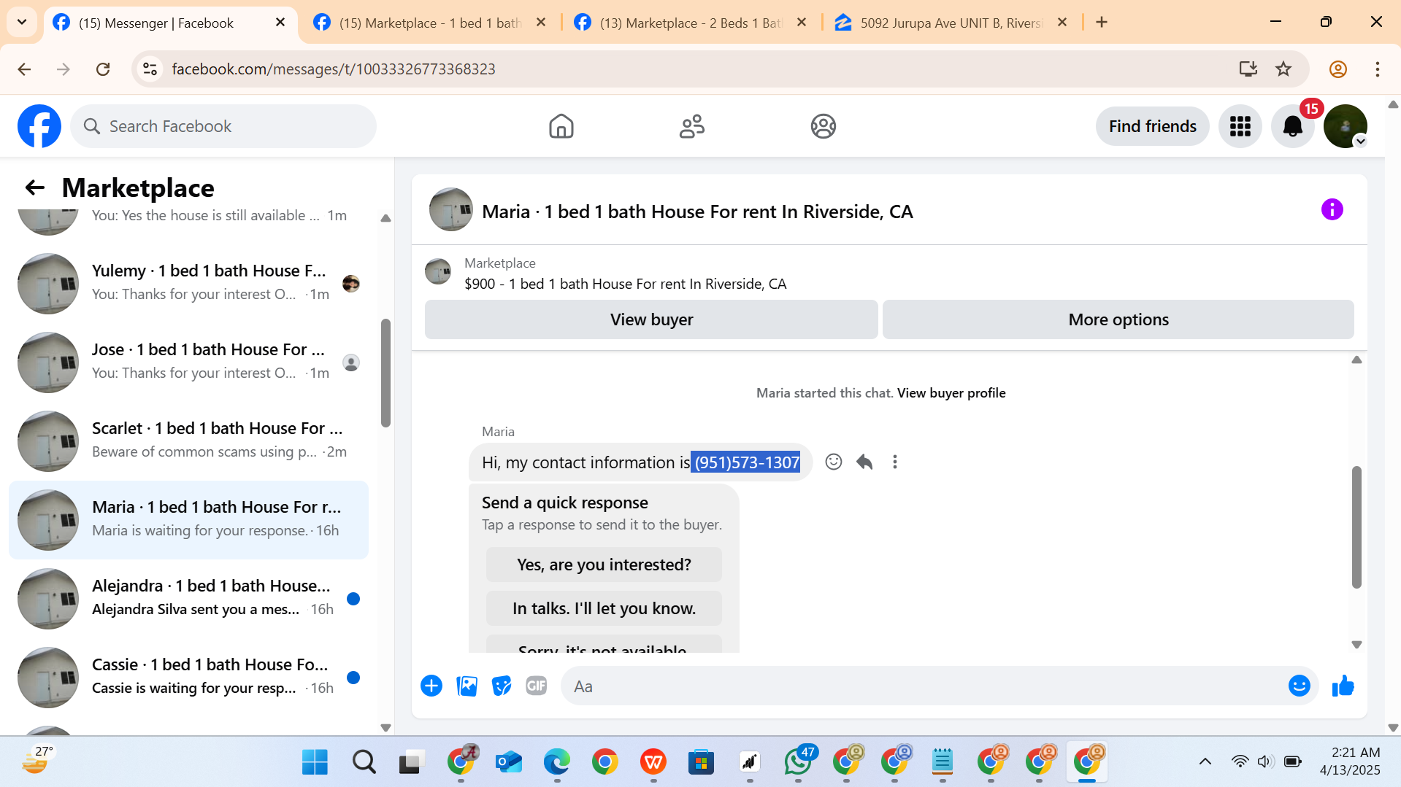Send a thumbs-up like
Screen dimensions: 1401x787
[x=1343, y=686]
